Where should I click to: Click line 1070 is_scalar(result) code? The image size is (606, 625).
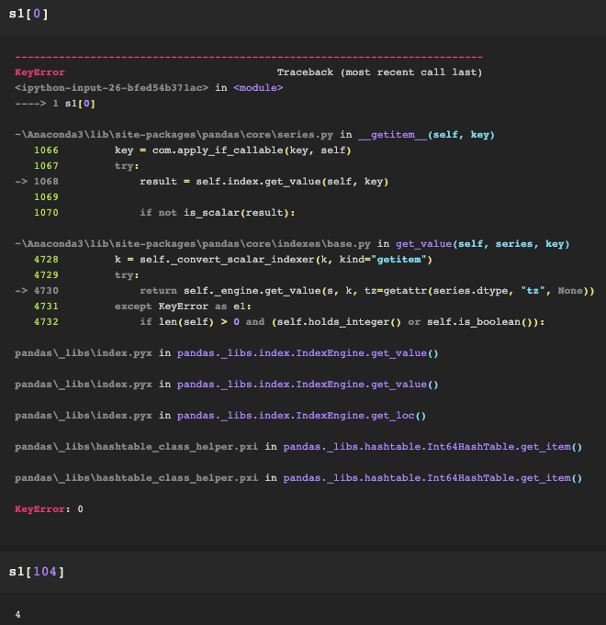[218, 212]
